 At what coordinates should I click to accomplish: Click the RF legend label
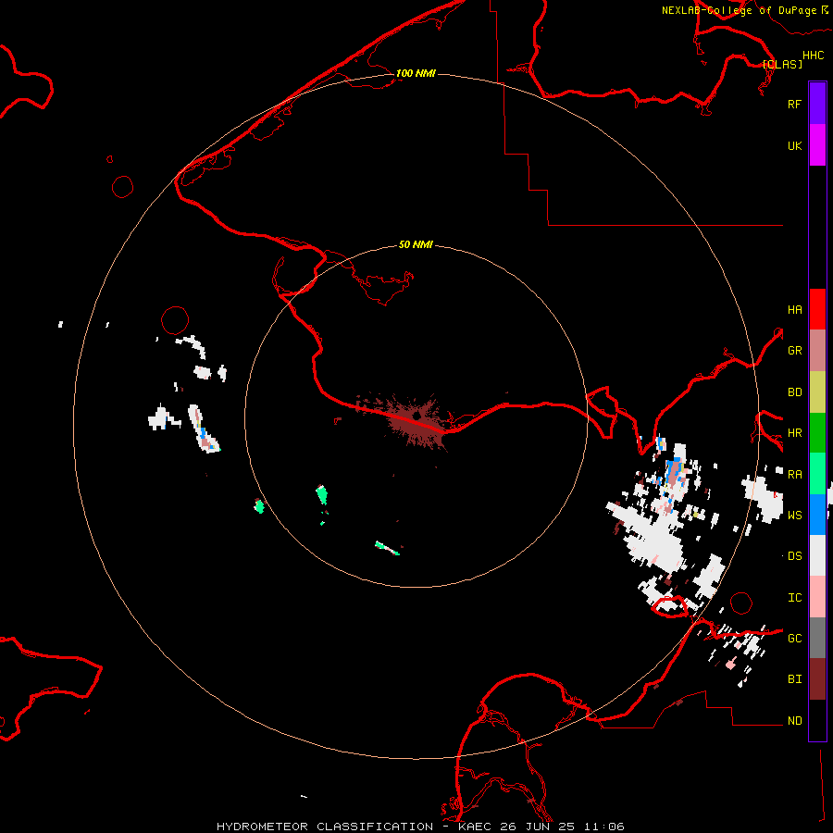[x=794, y=104]
